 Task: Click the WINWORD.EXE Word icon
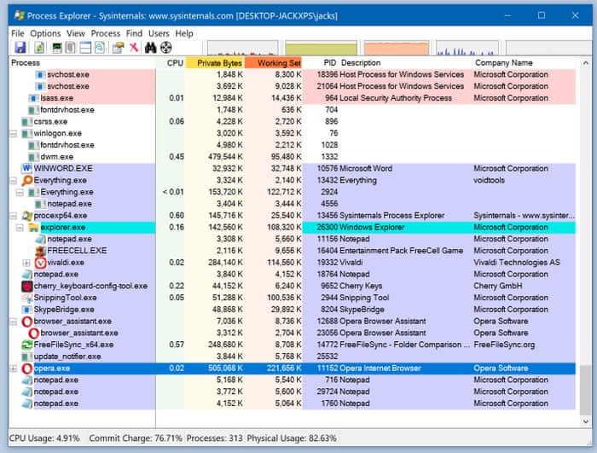[x=26, y=169]
